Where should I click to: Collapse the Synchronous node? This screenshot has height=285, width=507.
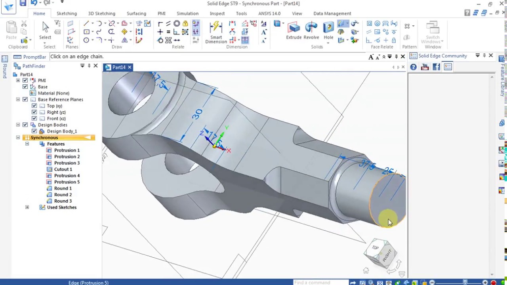18,137
